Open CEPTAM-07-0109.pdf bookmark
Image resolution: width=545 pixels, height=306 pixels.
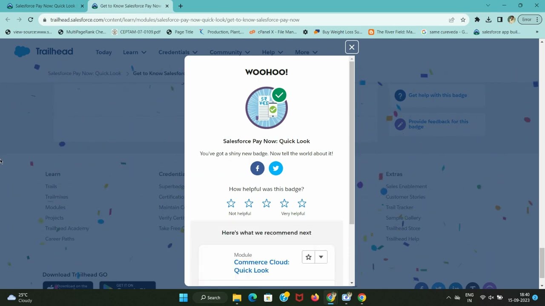pyautogui.click(x=136, y=32)
